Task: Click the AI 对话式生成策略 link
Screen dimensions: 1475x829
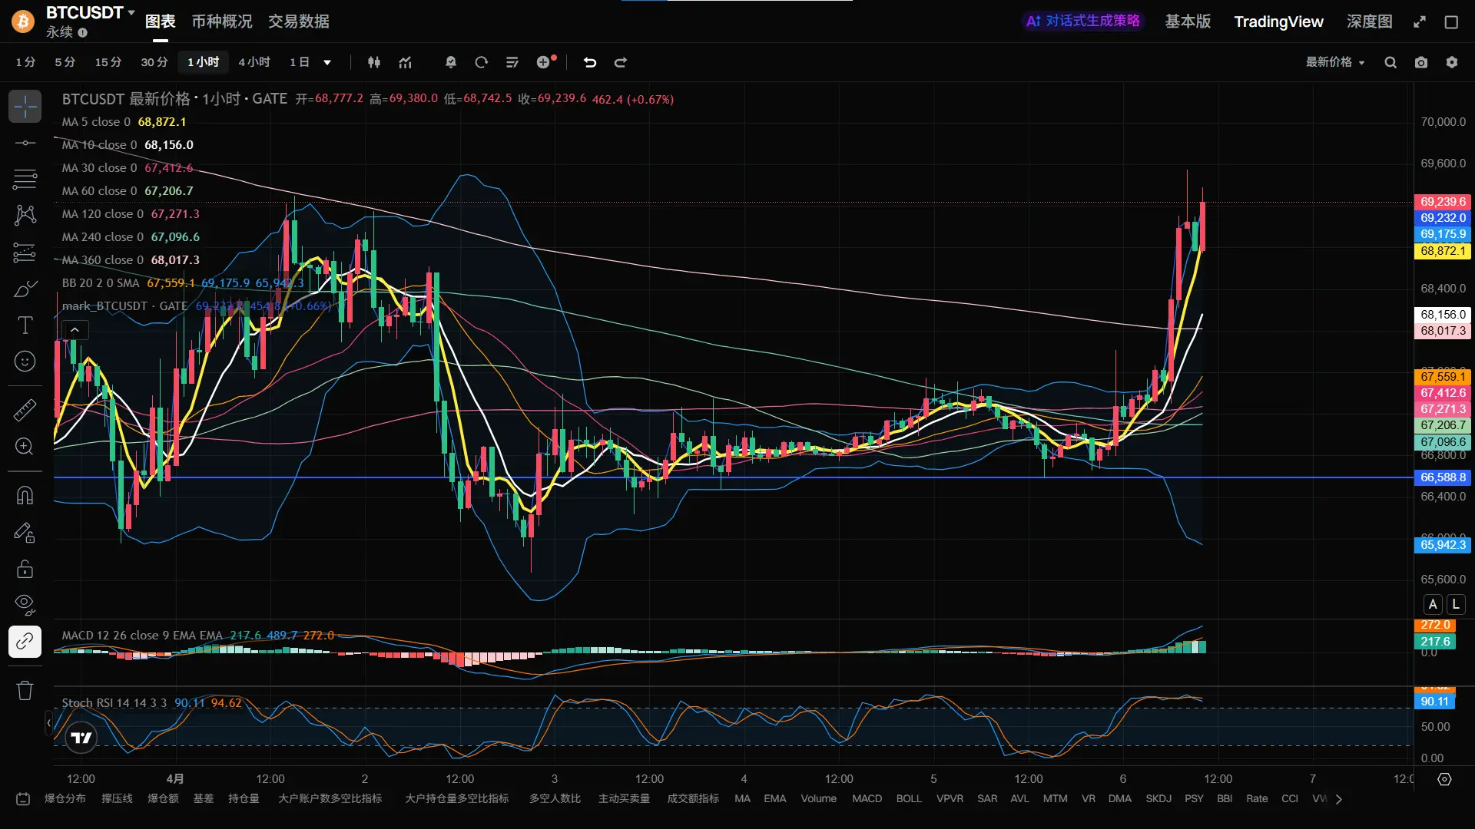Action: 1083,21
